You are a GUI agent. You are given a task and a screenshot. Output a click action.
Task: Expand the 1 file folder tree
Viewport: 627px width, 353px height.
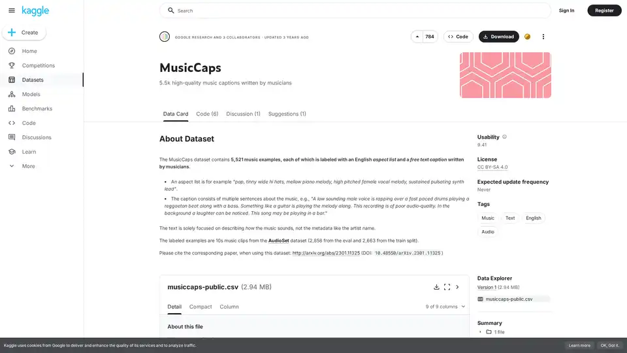480,332
